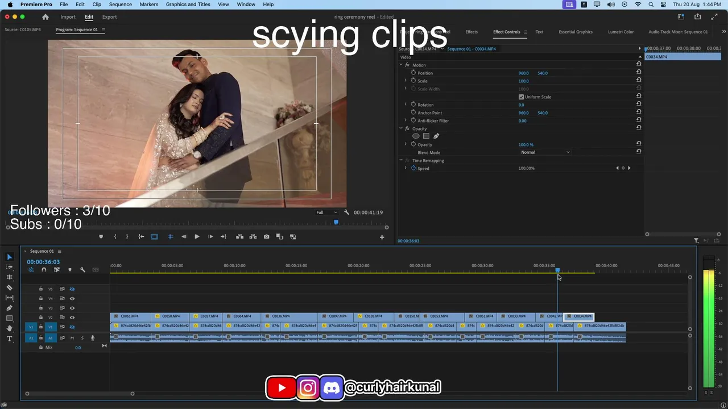Step forward one frame

[x=210, y=237]
